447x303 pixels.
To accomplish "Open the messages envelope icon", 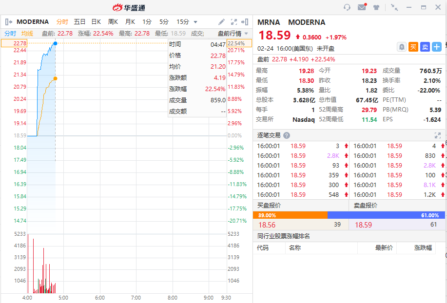I will pyautogui.click(x=362, y=7).
